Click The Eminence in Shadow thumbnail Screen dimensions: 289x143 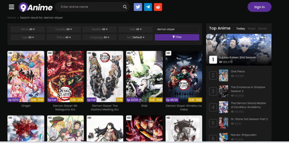click(x=223, y=91)
